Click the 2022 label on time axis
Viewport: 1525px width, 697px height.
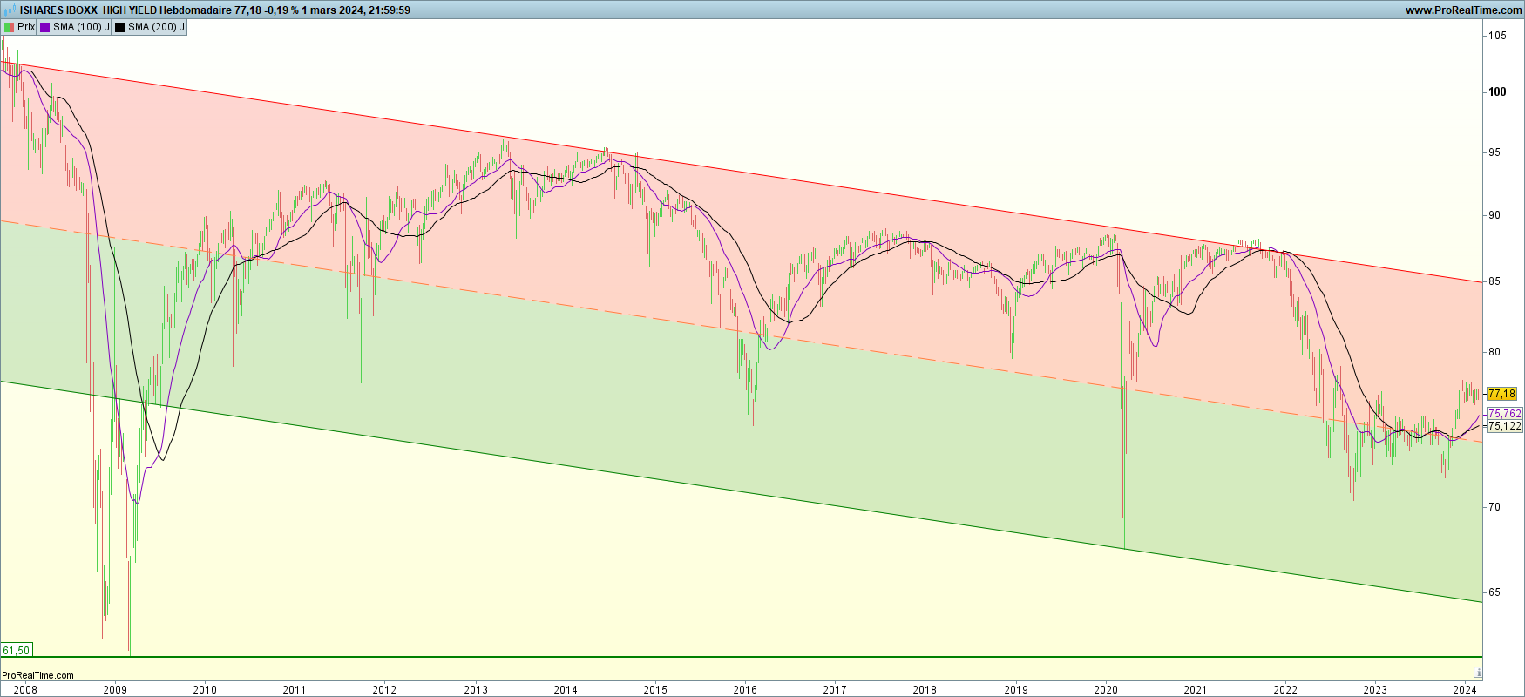(1285, 689)
